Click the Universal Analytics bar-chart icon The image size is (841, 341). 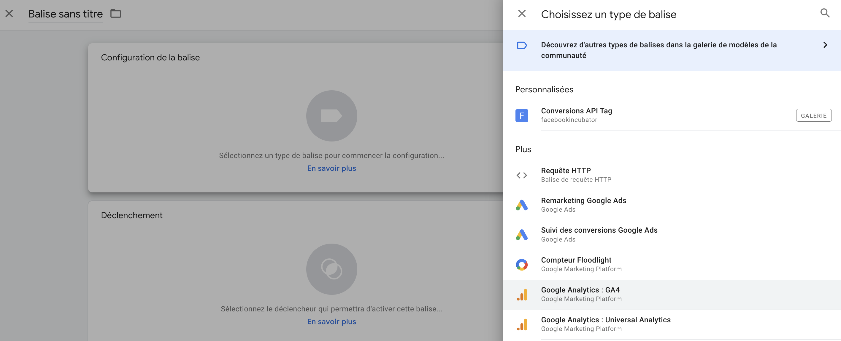522,324
